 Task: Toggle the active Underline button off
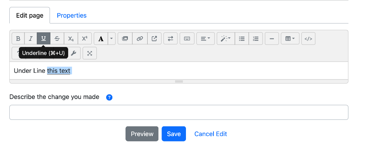tap(43, 39)
